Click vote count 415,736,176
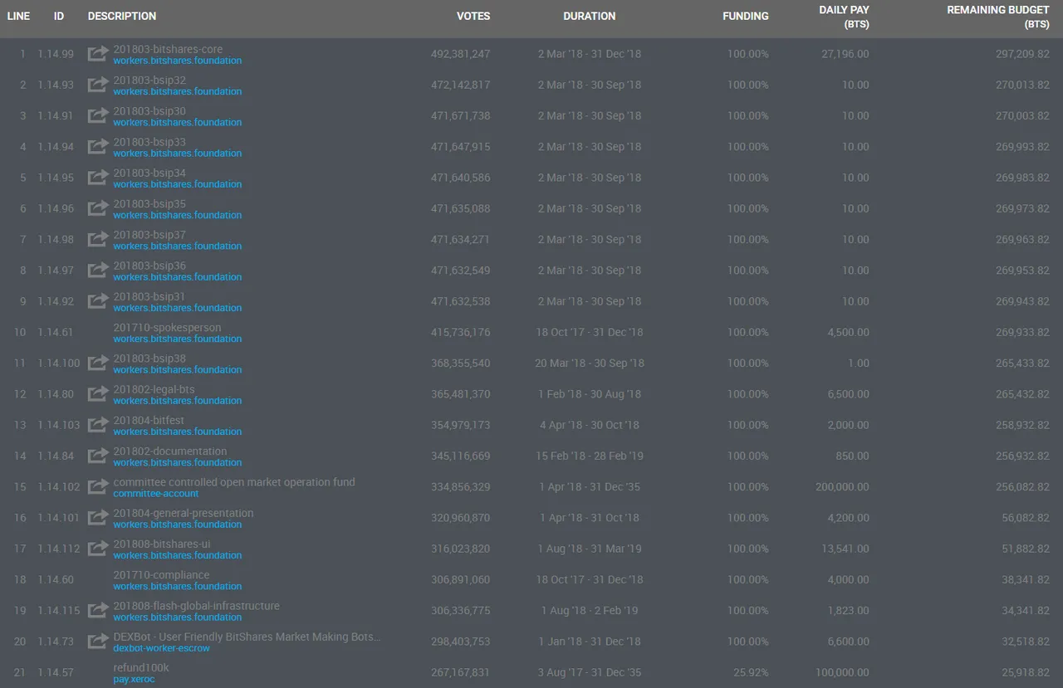The width and height of the screenshot is (1063, 688). click(461, 332)
